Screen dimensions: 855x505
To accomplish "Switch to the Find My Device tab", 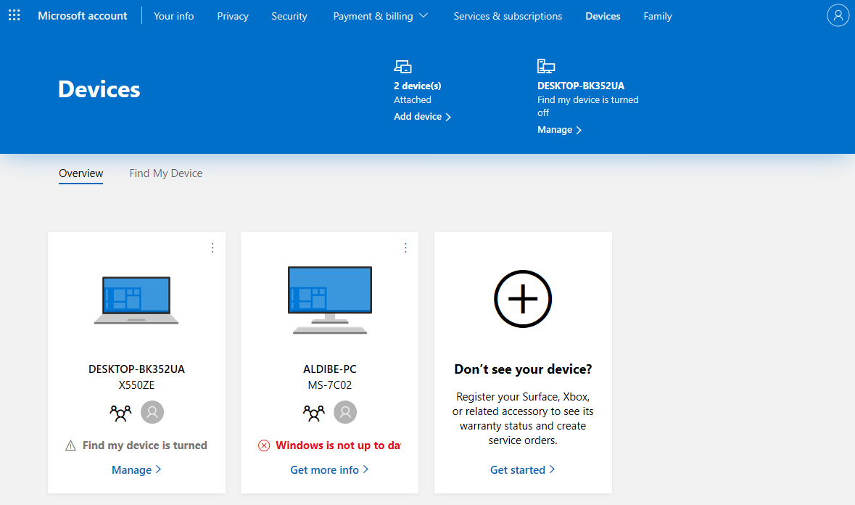I will [165, 173].
